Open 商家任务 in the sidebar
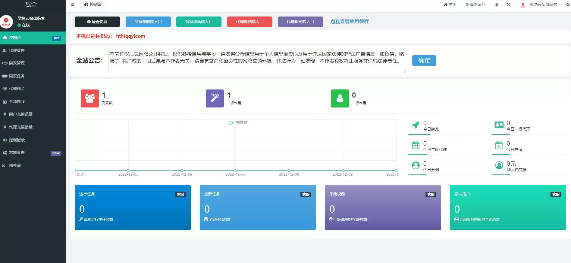The height and width of the screenshot is (263, 571). pos(33,76)
